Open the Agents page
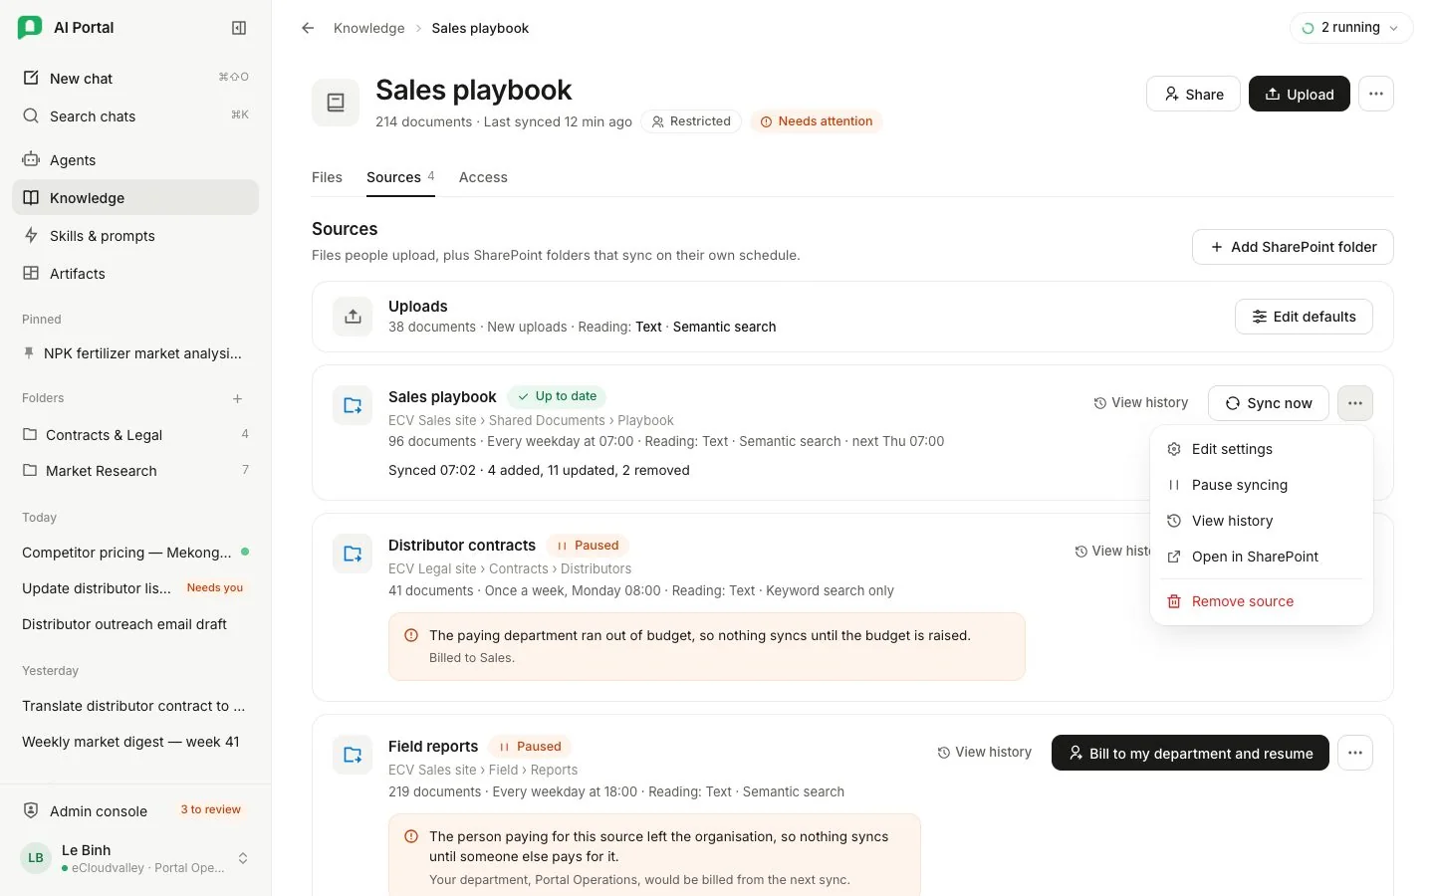Image resolution: width=1434 pixels, height=896 pixels. point(135,160)
